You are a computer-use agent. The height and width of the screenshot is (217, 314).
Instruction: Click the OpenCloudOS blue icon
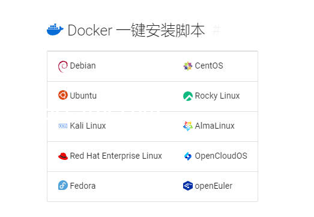(x=188, y=156)
